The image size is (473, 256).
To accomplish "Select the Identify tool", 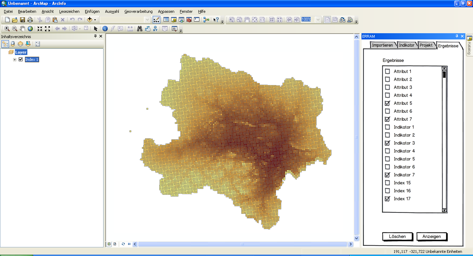I will pos(105,29).
